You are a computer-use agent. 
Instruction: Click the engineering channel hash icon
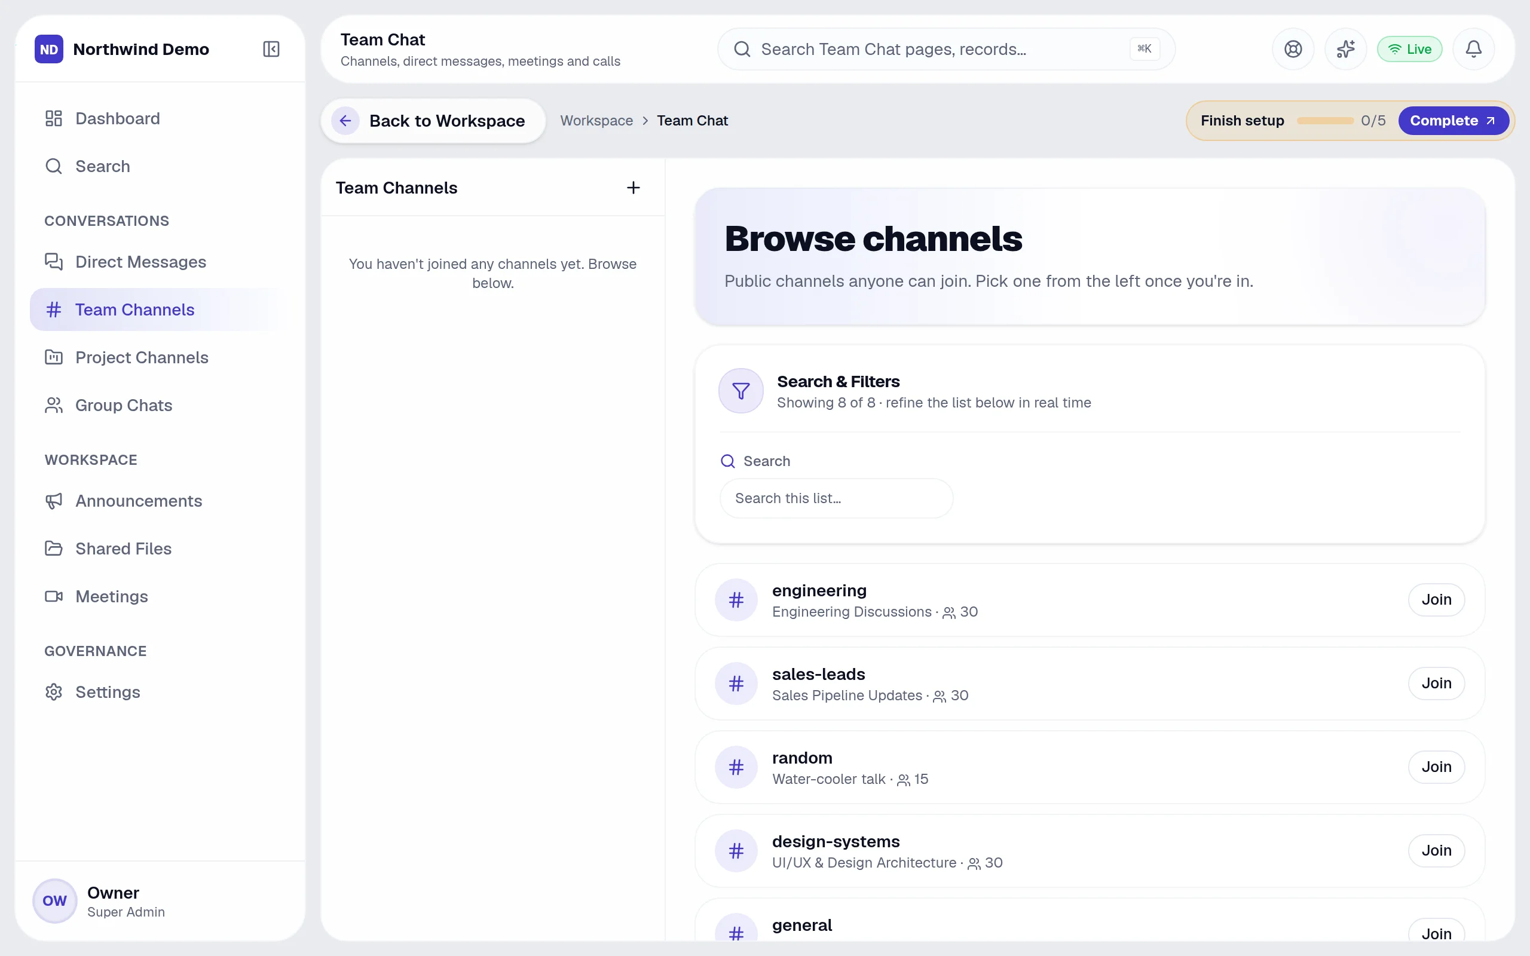[736, 600]
